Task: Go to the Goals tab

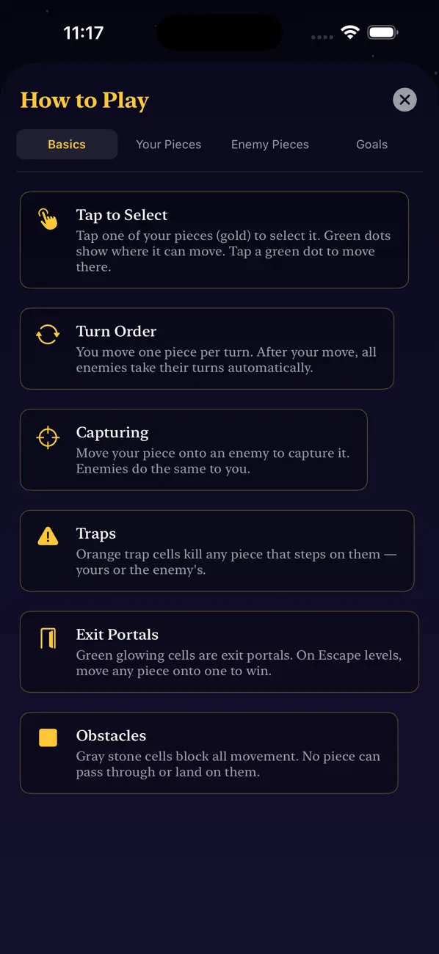Action: (x=372, y=145)
